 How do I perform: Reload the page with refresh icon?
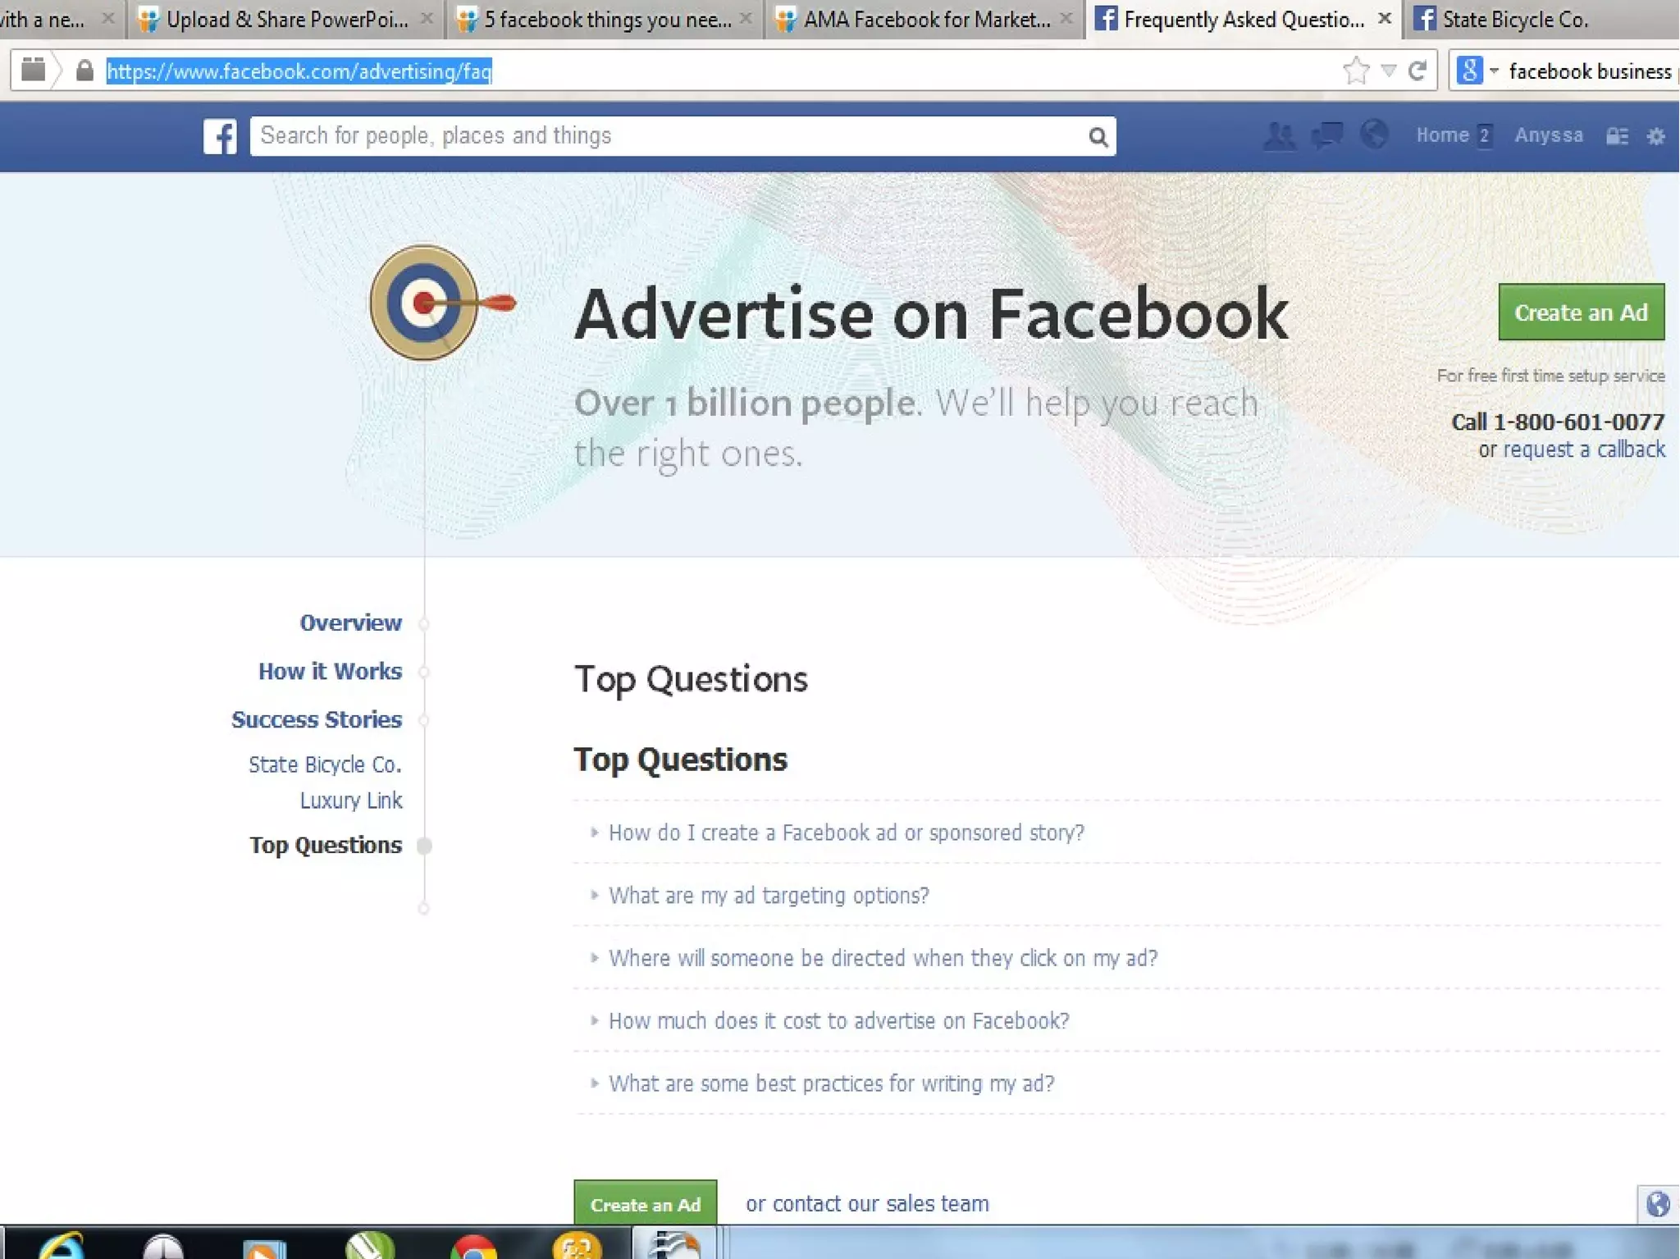click(1417, 71)
